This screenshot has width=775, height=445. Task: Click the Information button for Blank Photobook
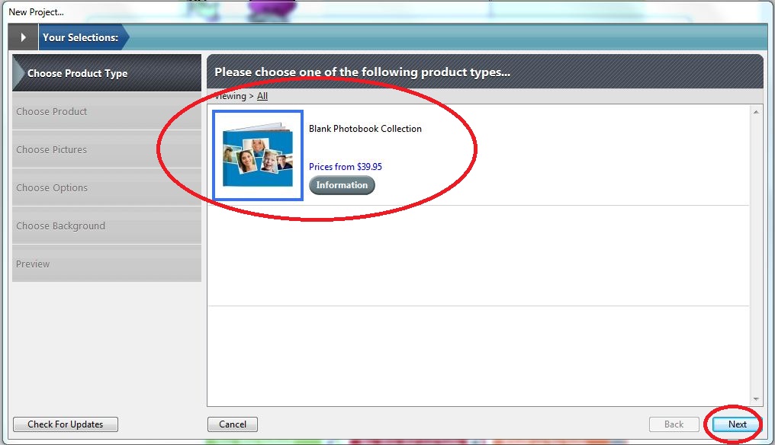(342, 185)
